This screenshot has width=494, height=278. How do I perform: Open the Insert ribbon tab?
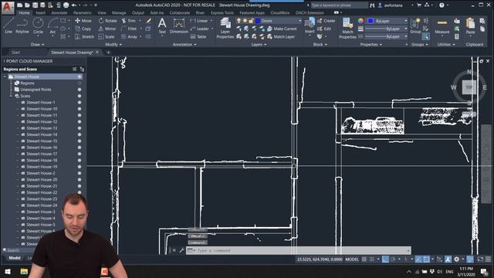[x=40, y=13]
